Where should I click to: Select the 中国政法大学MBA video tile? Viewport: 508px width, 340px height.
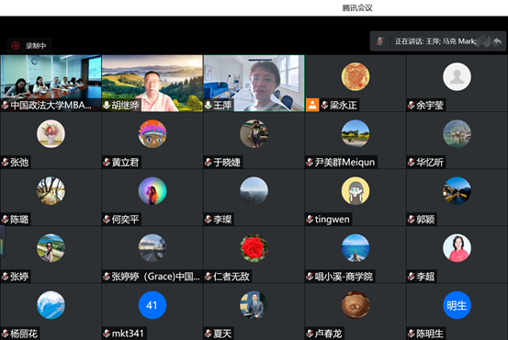click(51, 84)
